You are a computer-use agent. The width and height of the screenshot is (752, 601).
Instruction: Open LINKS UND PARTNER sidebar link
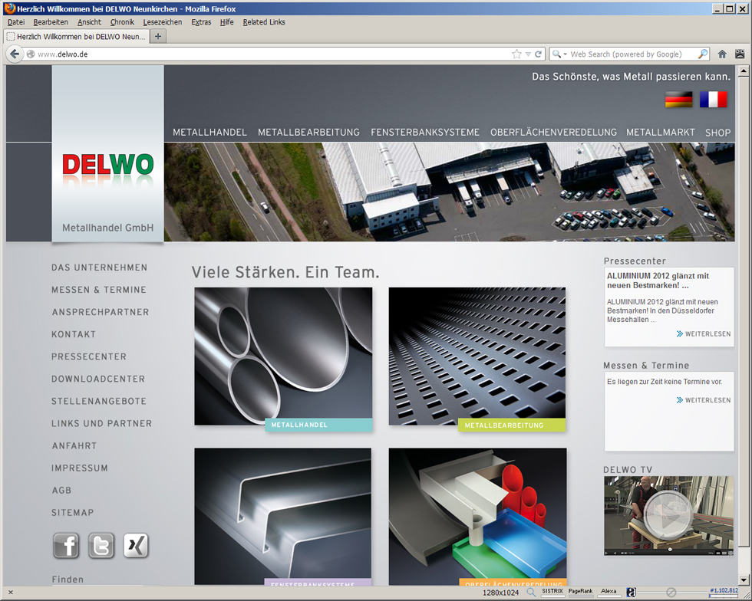pyautogui.click(x=101, y=424)
